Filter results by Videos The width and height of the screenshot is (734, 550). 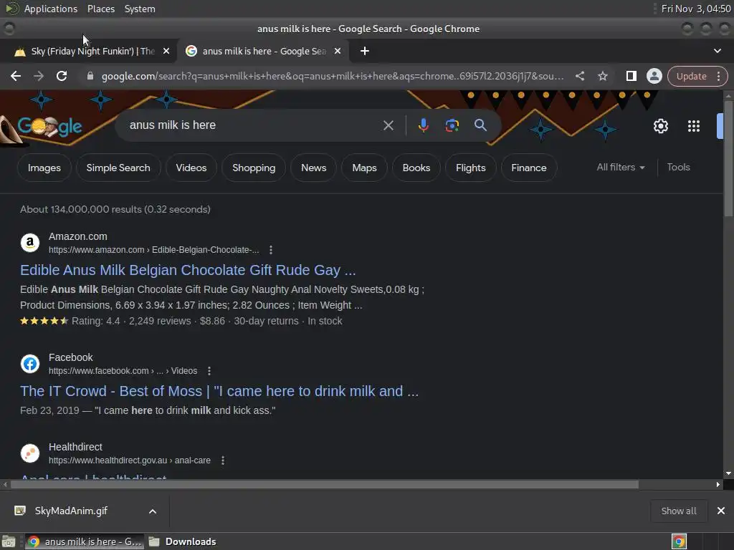point(191,168)
